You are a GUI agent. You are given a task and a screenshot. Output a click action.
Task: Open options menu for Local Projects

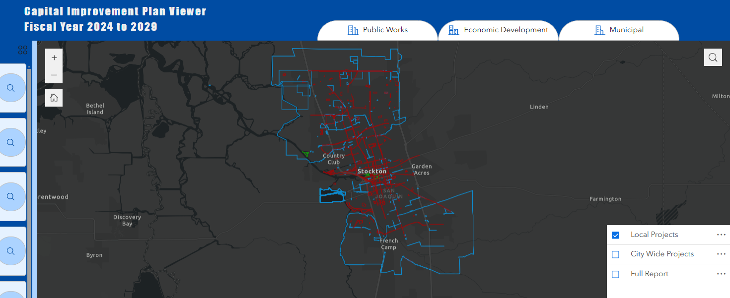coord(721,235)
